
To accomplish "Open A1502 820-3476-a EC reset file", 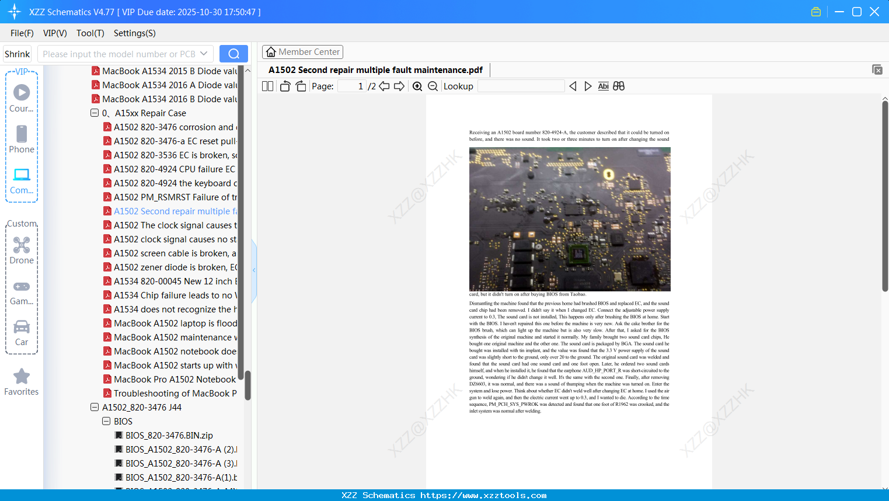I will (170, 141).
